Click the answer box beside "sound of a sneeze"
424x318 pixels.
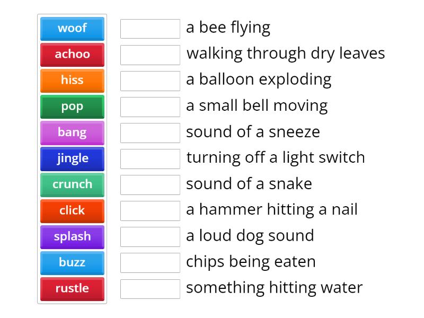150,132
